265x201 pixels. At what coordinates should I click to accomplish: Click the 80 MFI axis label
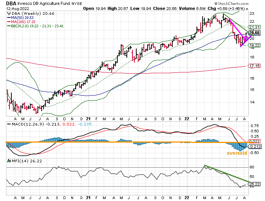click(252, 167)
